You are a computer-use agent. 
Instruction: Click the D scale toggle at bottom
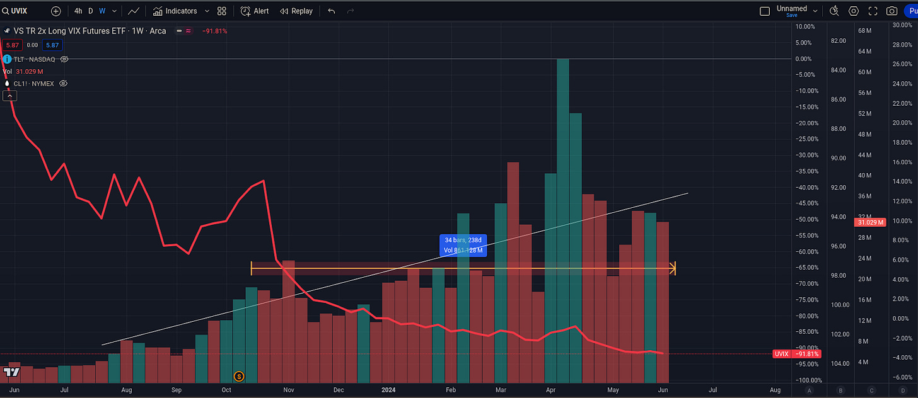[903, 391]
